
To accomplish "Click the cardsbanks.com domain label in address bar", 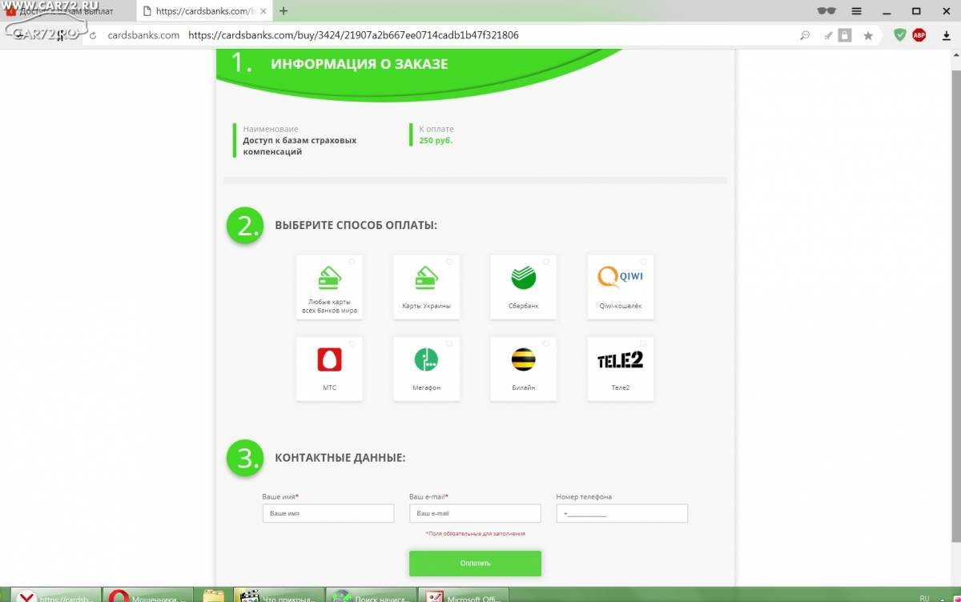I will tap(143, 35).
